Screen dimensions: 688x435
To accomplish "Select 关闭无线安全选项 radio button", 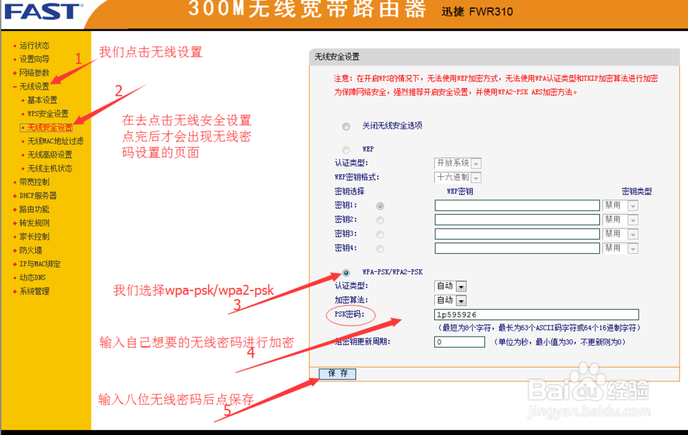I will (346, 127).
